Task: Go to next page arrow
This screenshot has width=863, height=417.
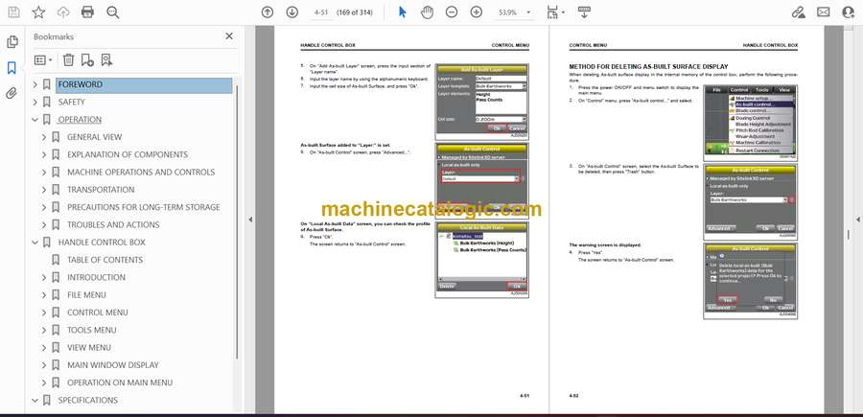Action: coord(292,12)
